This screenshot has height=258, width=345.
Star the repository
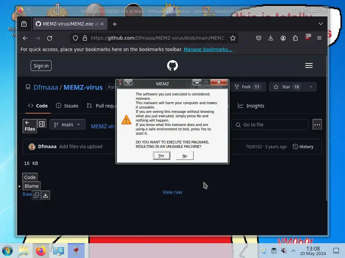[287, 87]
